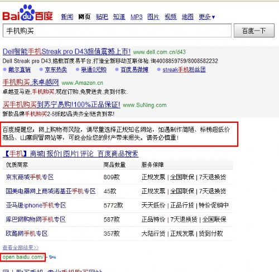
Task: Click the 商品数量 column header
Action: click(x=114, y=165)
